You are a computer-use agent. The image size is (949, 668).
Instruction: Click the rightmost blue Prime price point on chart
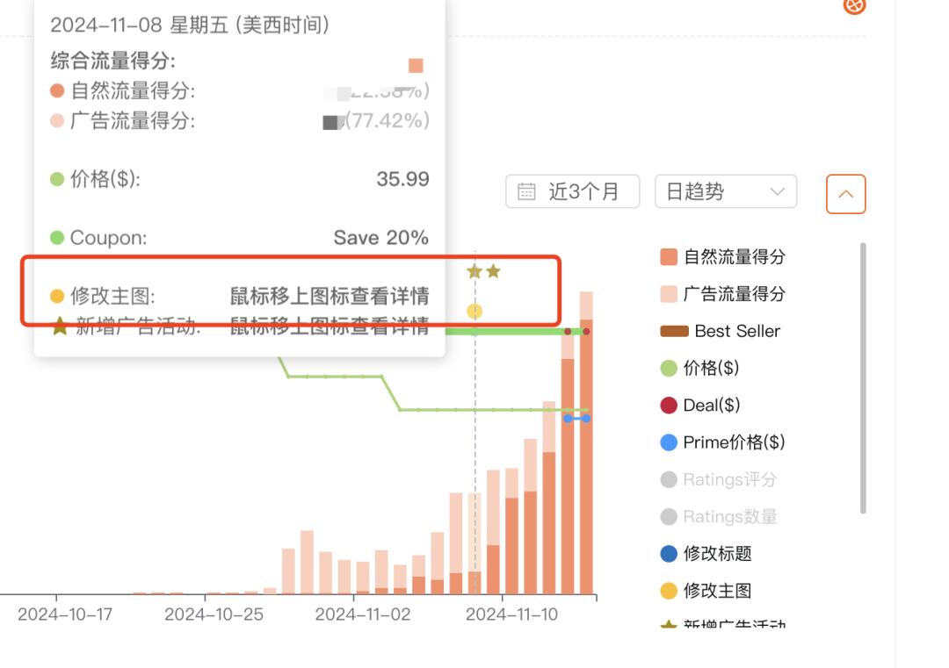pyautogui.click(x=586, y=419)
